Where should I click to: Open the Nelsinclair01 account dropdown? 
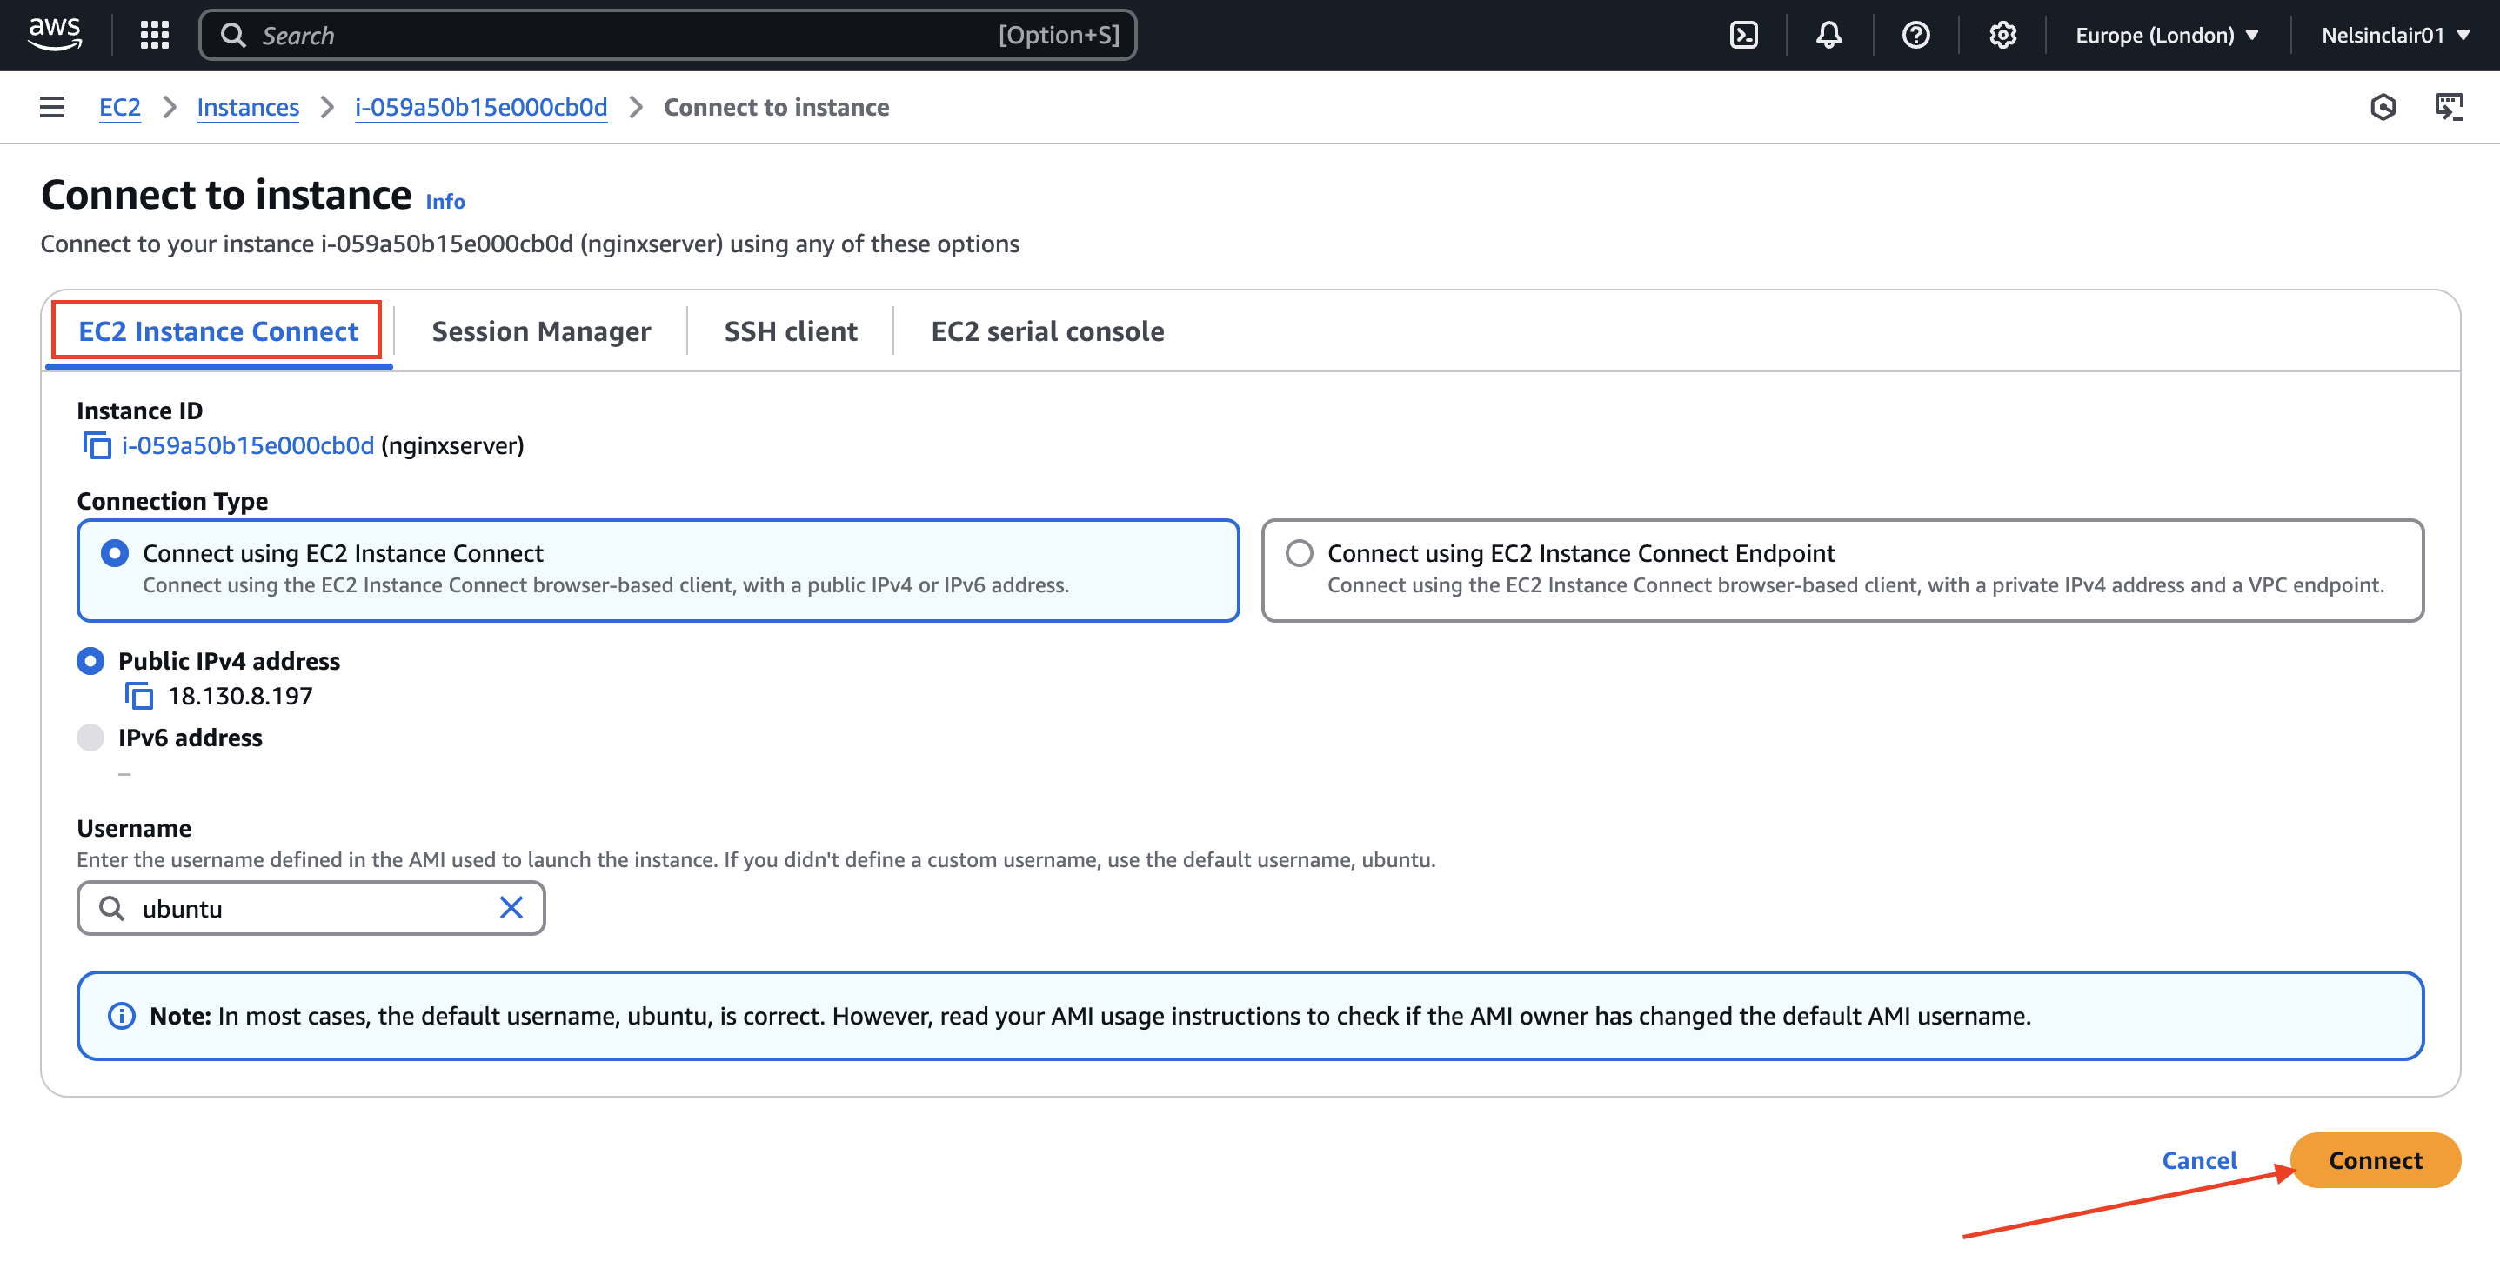[2396, 35]
